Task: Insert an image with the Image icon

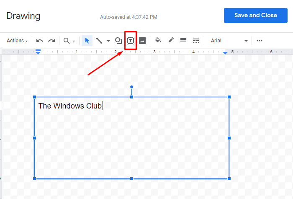Action: click(x=142, y=41)
